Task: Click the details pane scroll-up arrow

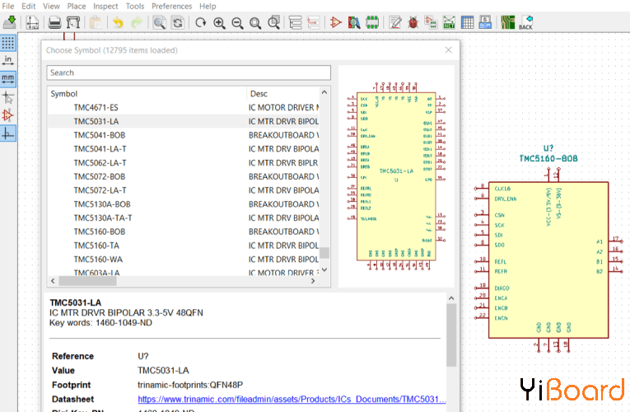Action: click(x=451, y=298)
